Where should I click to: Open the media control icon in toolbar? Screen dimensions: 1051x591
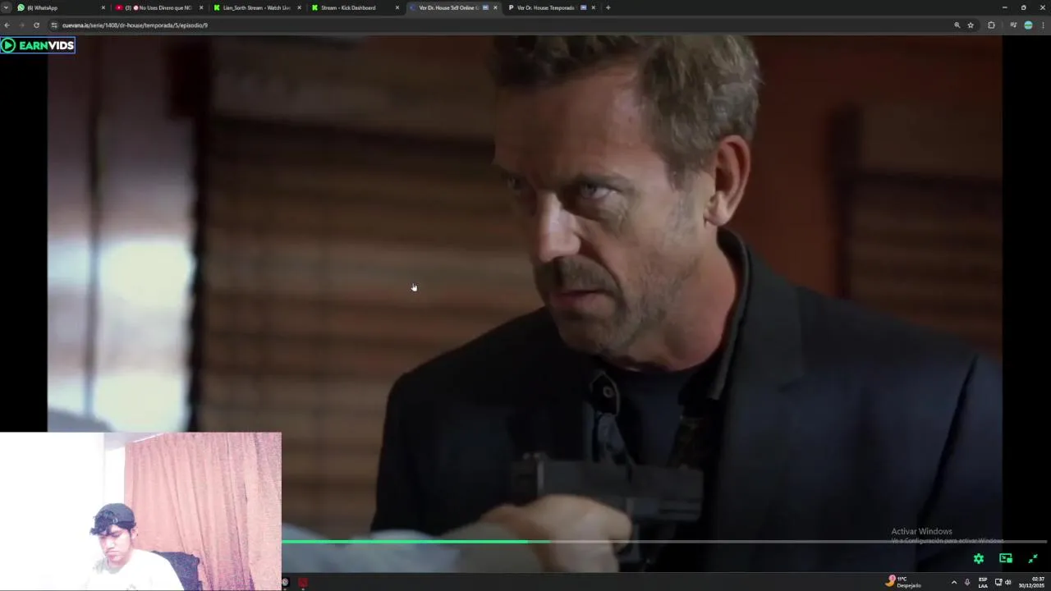1013,25
